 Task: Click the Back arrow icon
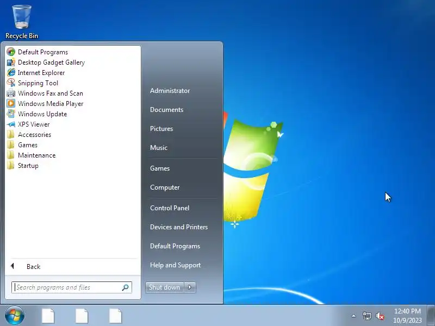pyautogui.click(x=12, y=266)
